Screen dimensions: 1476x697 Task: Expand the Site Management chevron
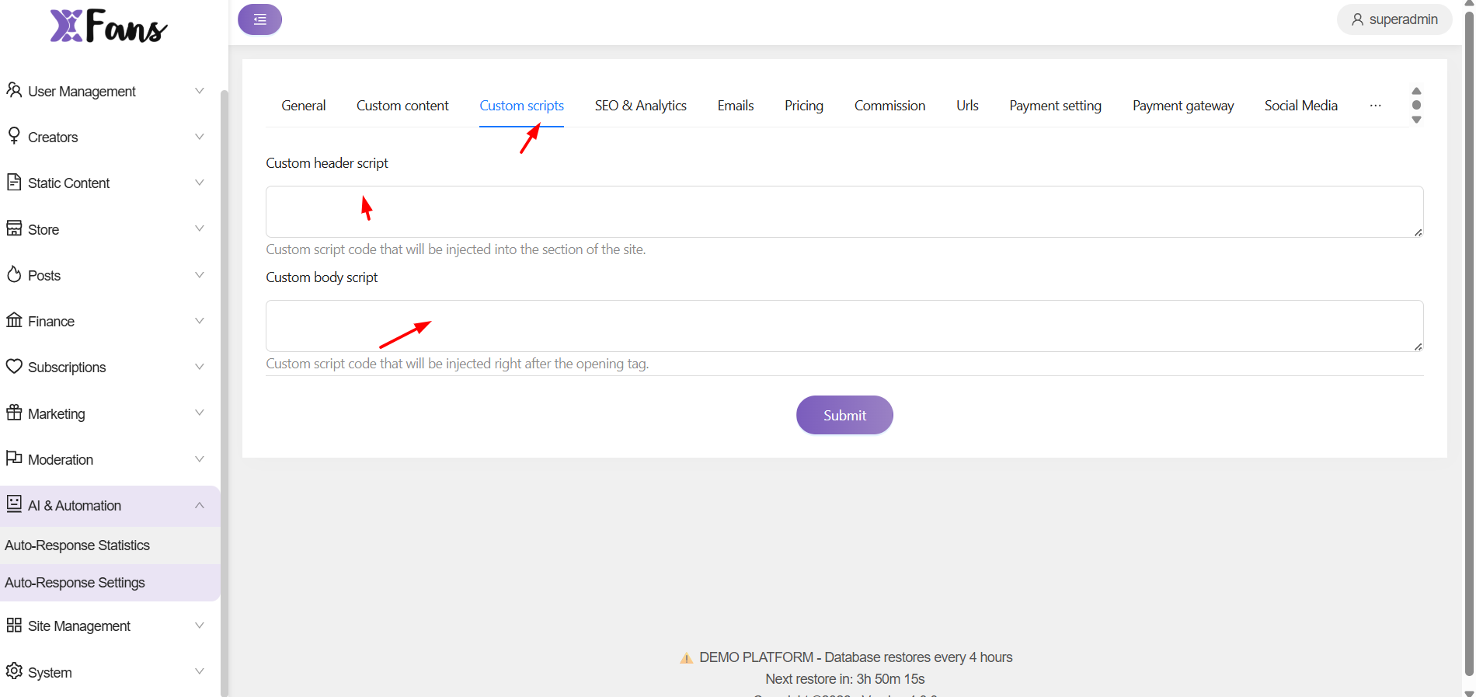(200, 626)
